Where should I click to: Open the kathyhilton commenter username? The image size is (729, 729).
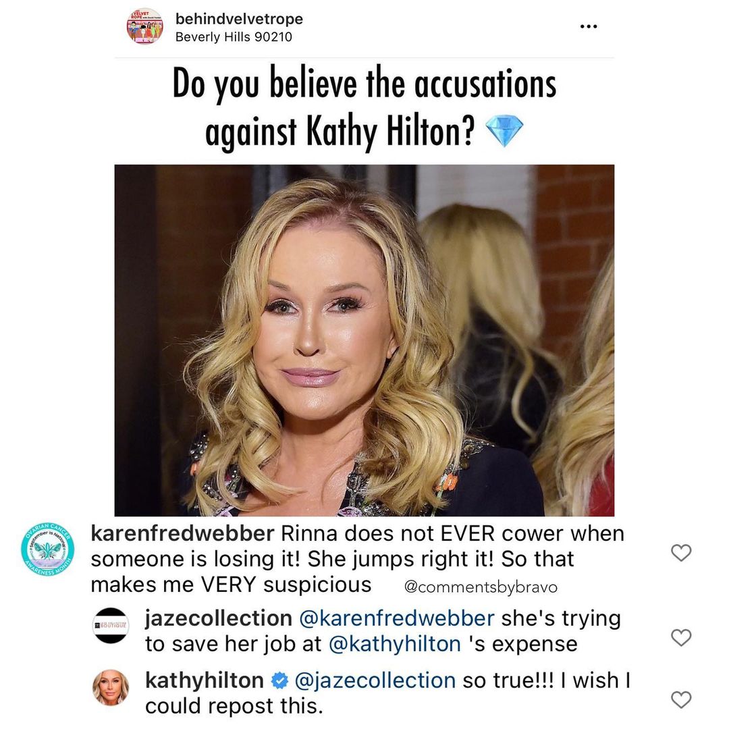pyautogui.click(x=205, y=680)
